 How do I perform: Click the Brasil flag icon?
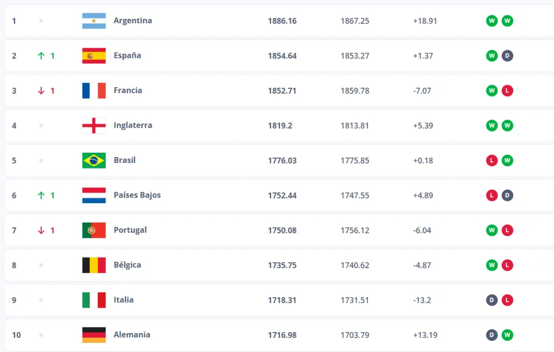94,161
